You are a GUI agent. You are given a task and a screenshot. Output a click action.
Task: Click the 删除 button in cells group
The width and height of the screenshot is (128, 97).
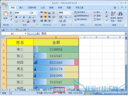(x=98, y=16)
